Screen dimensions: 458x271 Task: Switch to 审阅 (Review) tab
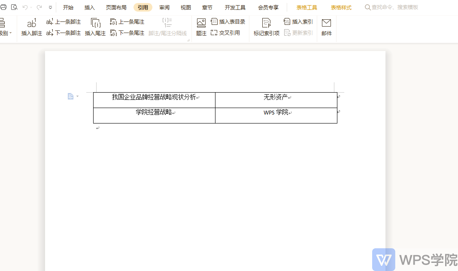click(x=164, y=7)
